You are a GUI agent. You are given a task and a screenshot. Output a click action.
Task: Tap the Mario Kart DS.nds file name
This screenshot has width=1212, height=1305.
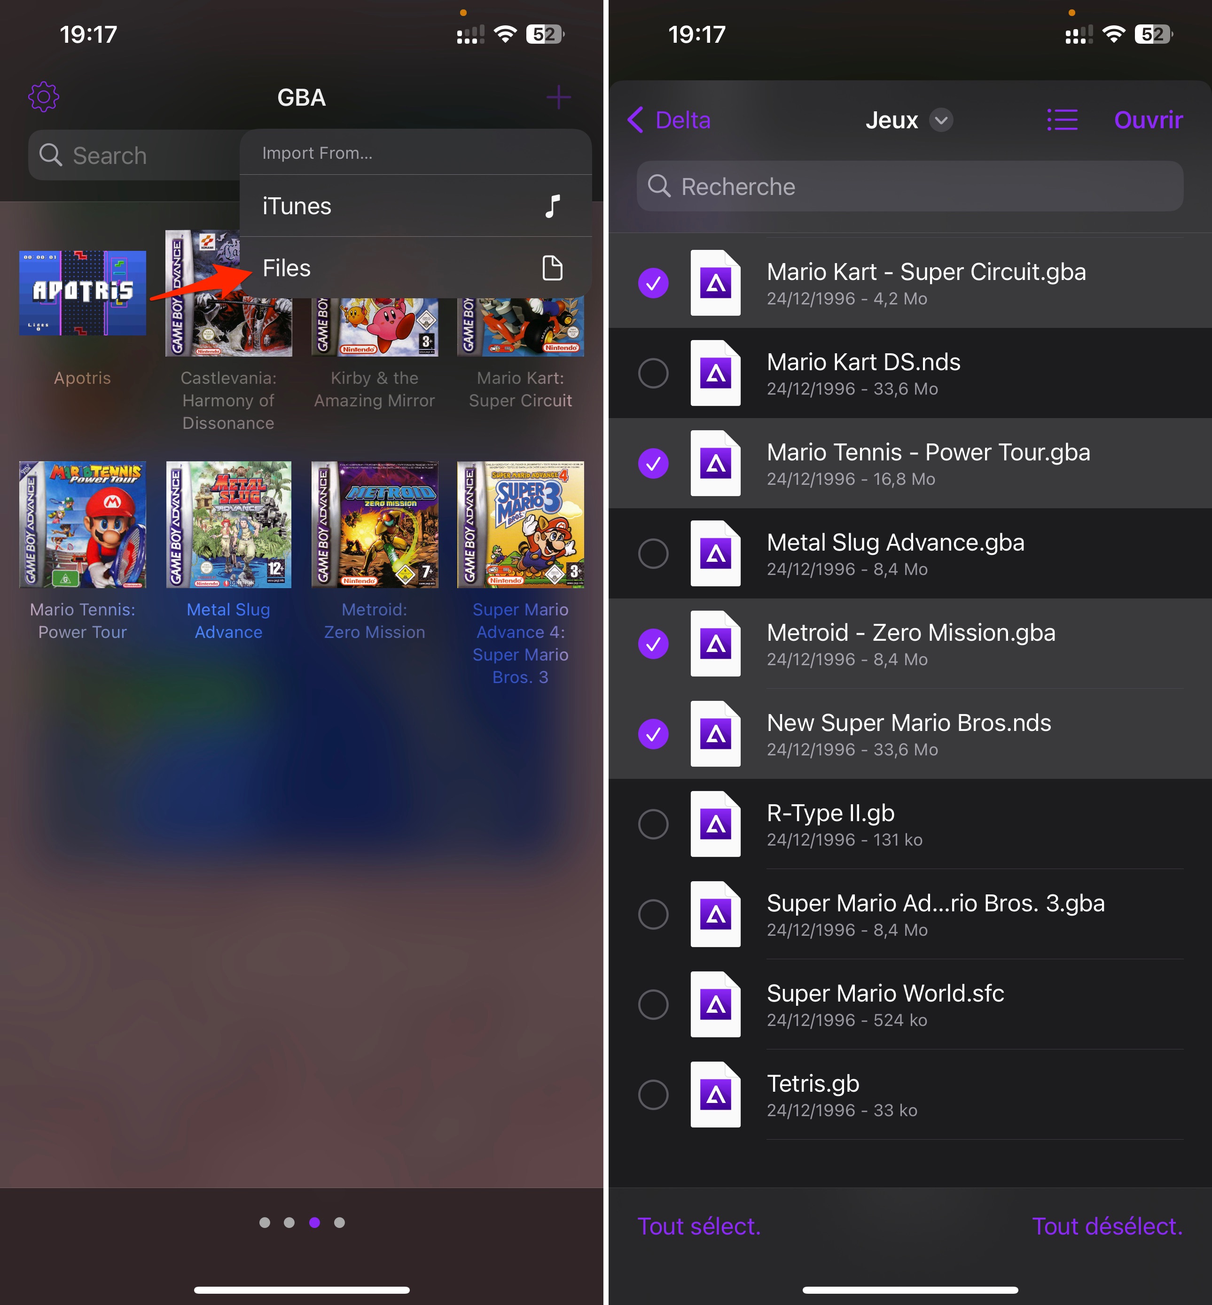(x=864, y=362)
